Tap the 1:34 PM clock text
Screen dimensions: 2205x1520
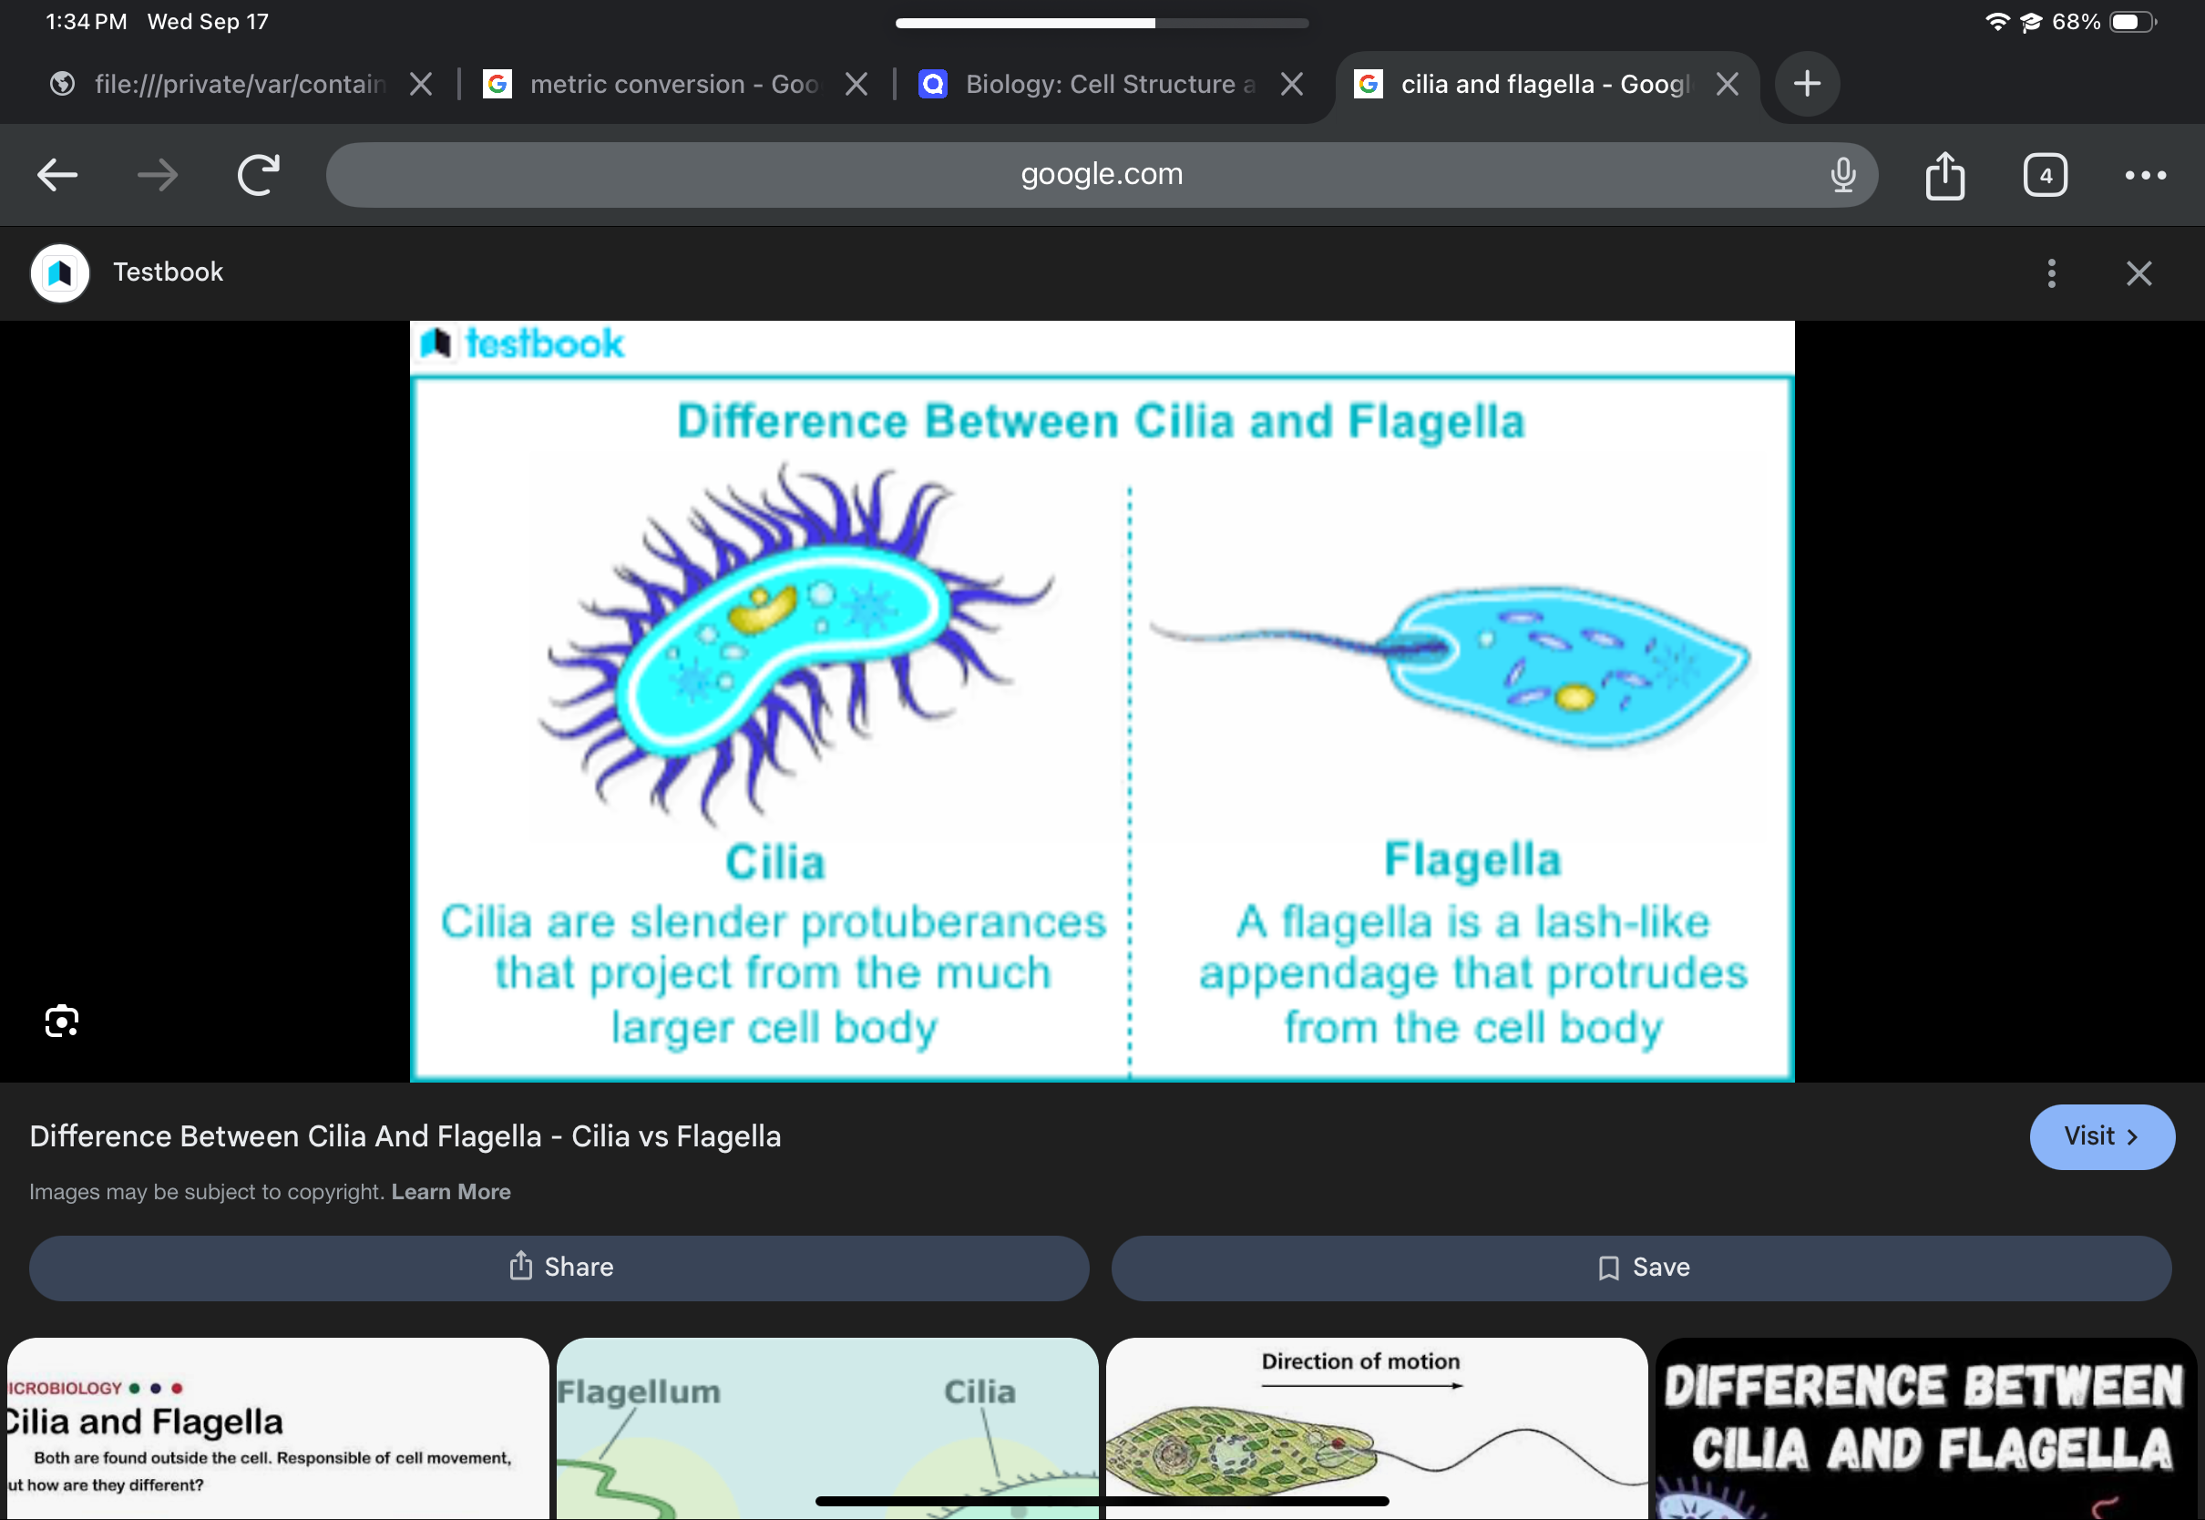click(86, 22)
